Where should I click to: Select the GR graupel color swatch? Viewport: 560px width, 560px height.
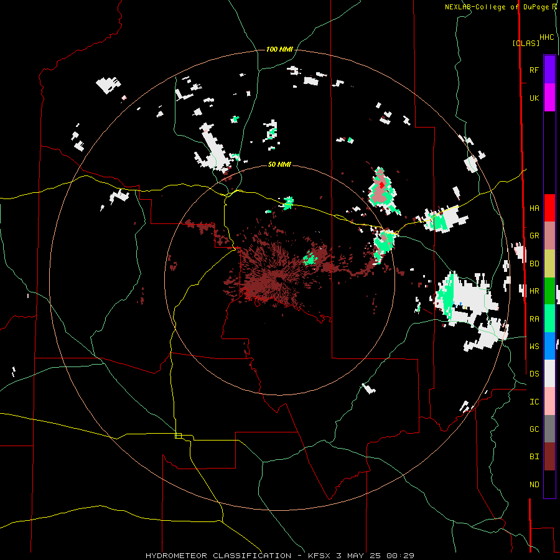[549, 236]
